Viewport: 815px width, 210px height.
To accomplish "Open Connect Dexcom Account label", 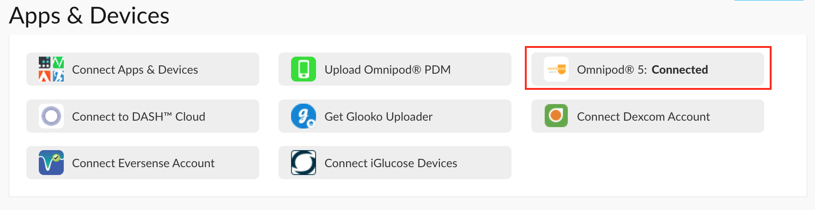I will tap(643, 117).
